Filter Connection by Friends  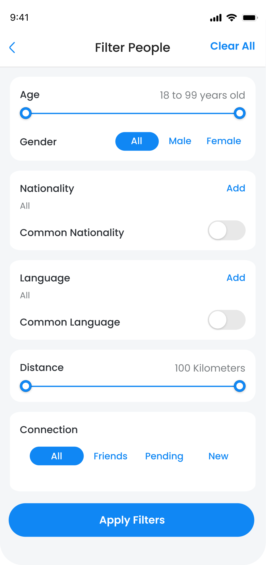(x=110, y=456)
